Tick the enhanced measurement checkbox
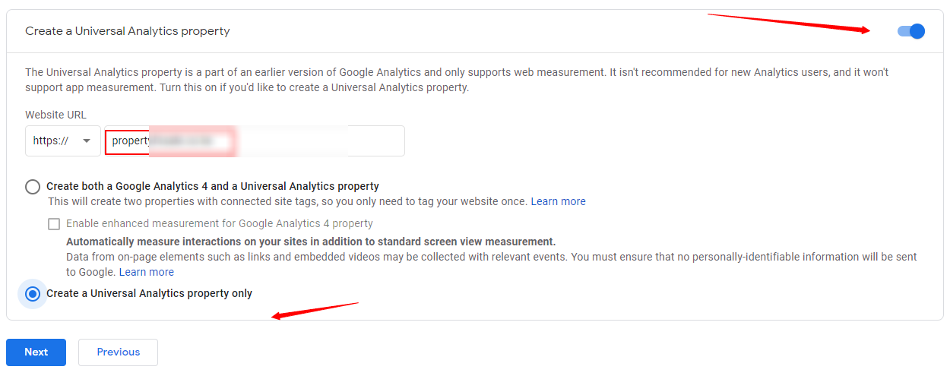The height and width of the screenshot is (376, 950). [54, 224]
